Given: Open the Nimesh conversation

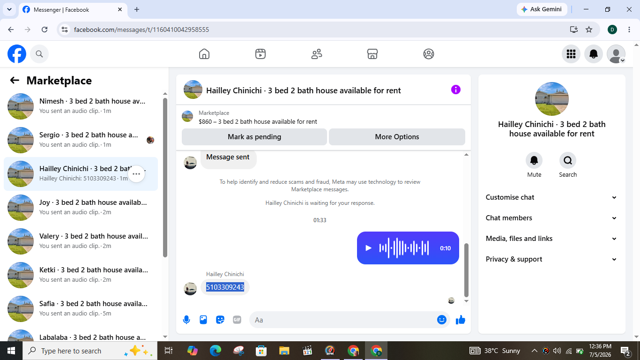Looking at the screenshot, I should coord(81,106).
